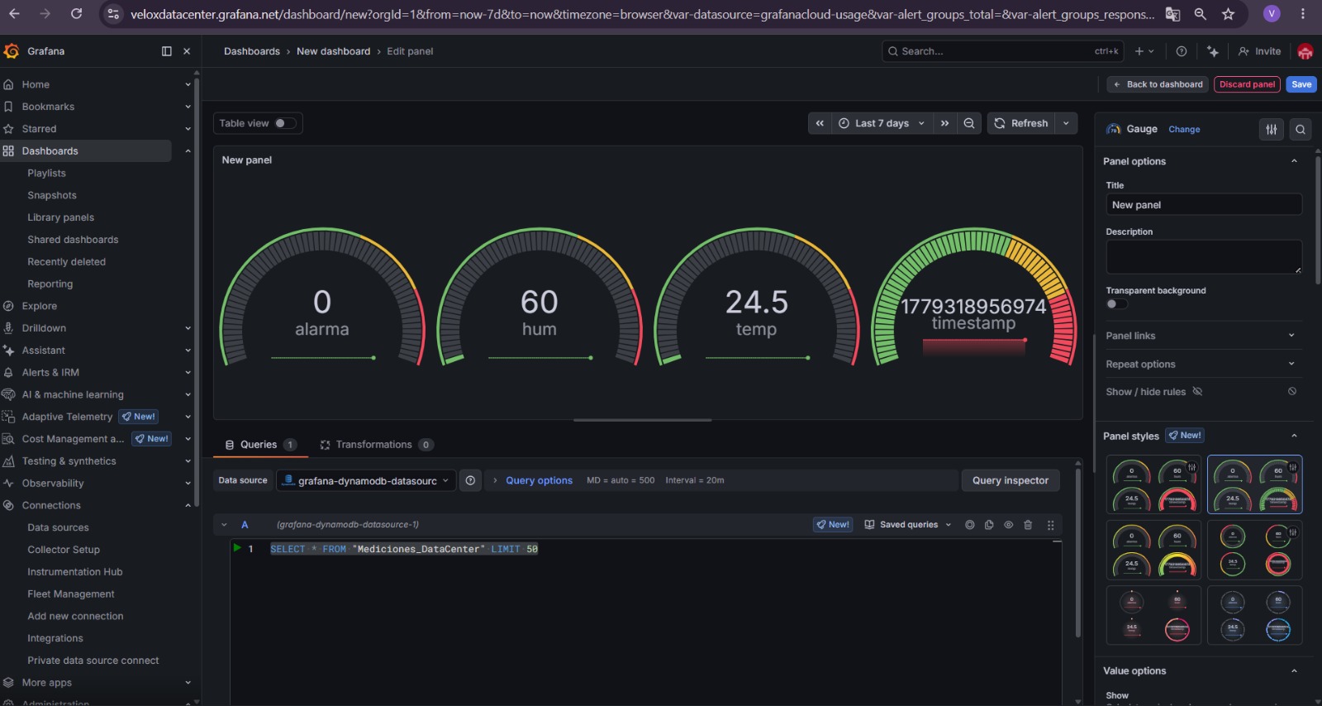Close the sidebar menu with X icon

[187, 51]
